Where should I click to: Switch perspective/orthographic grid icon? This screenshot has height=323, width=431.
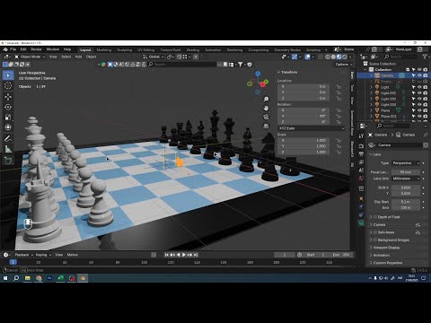(x=266, y=126)
